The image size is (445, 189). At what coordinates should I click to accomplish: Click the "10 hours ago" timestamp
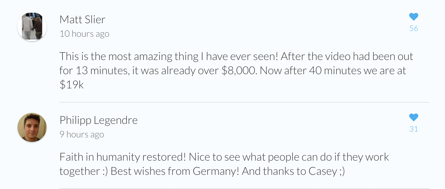point(84,34)
